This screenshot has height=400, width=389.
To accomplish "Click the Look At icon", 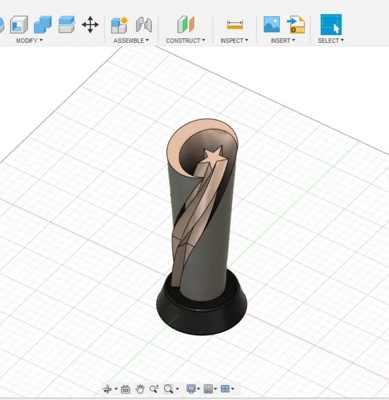I will coord(126,389).
